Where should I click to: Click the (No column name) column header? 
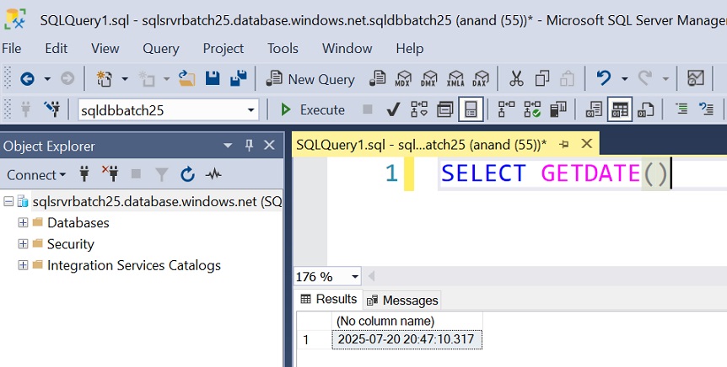tap(407, 321)
